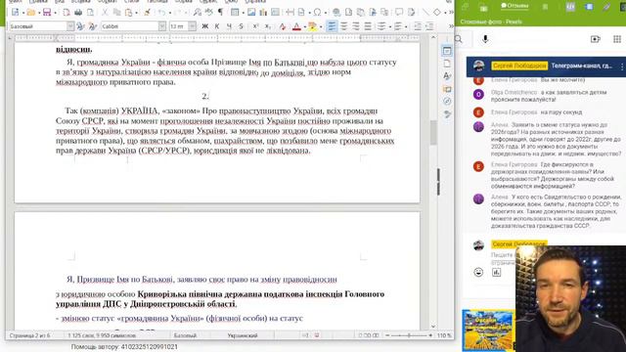The width and height of the screenshot is (626, 352).
Task: Insert a table using the table icon
Action: (x=235, y=13)
